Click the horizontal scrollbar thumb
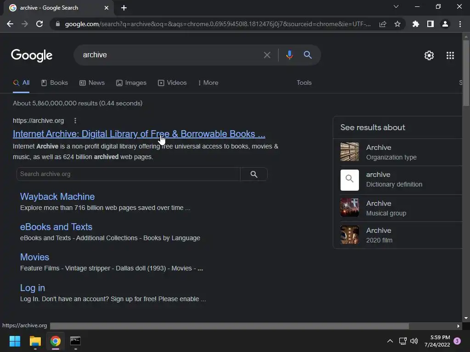This screenshot has height=352, width=470. tap(229, 326)
